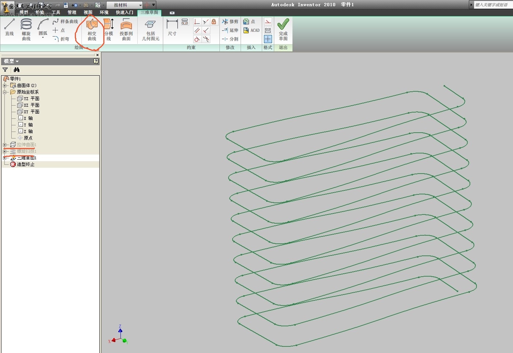
Task: Click the show constraints icon beside 尺寸
Action: tap(185, 22)
